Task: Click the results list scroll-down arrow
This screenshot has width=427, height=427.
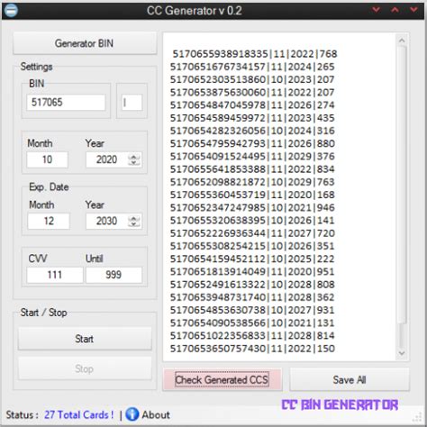Action: 402,353
